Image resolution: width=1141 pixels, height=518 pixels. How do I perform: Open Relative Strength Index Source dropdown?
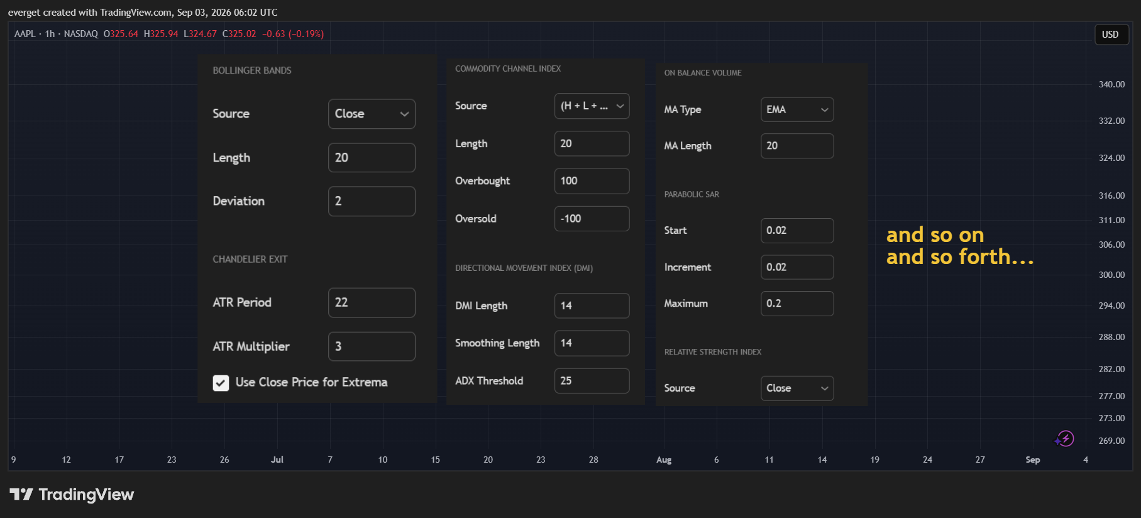pos(797,389)
